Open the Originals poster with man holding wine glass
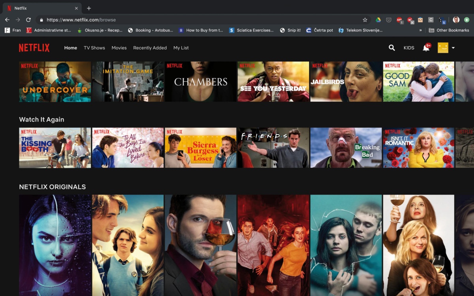The width and height of the screenshot is (474, 296). point(201,245)
